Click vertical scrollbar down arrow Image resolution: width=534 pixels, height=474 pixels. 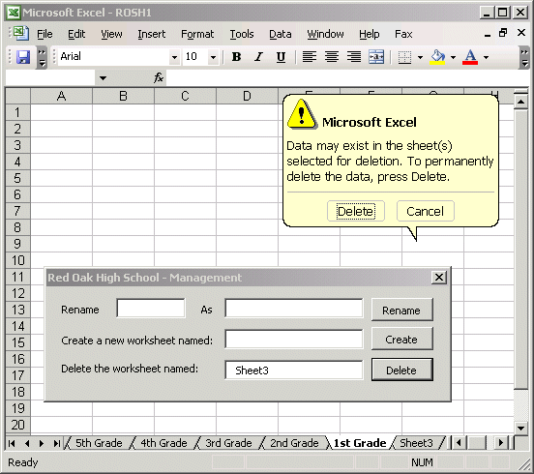[521, 428]
